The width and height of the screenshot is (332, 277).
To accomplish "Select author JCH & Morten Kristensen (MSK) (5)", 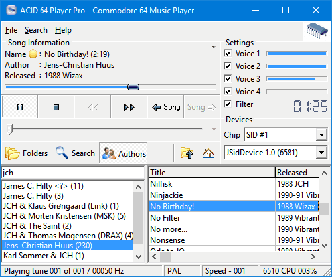I will pyautogui.click(x=68, y=216).
